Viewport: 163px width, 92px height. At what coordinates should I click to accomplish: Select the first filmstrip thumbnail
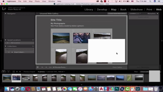click(x=7, y=78)
